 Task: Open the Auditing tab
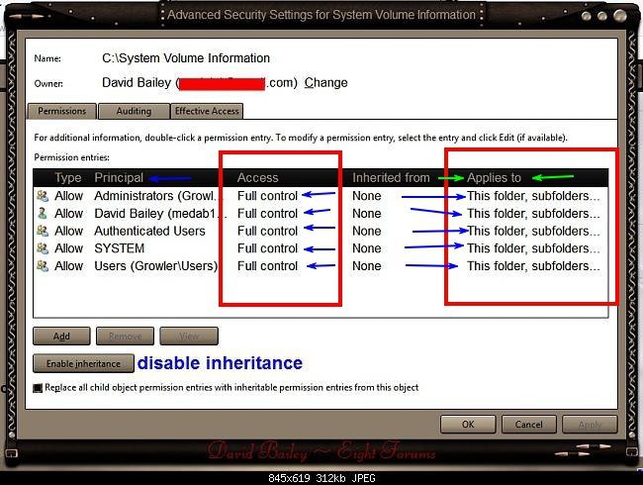pos(134,111)
